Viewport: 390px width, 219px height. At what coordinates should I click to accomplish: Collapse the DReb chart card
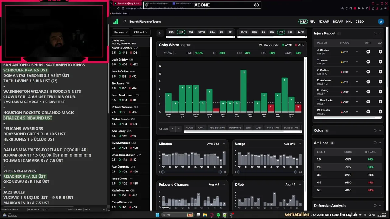pos(300,184)
